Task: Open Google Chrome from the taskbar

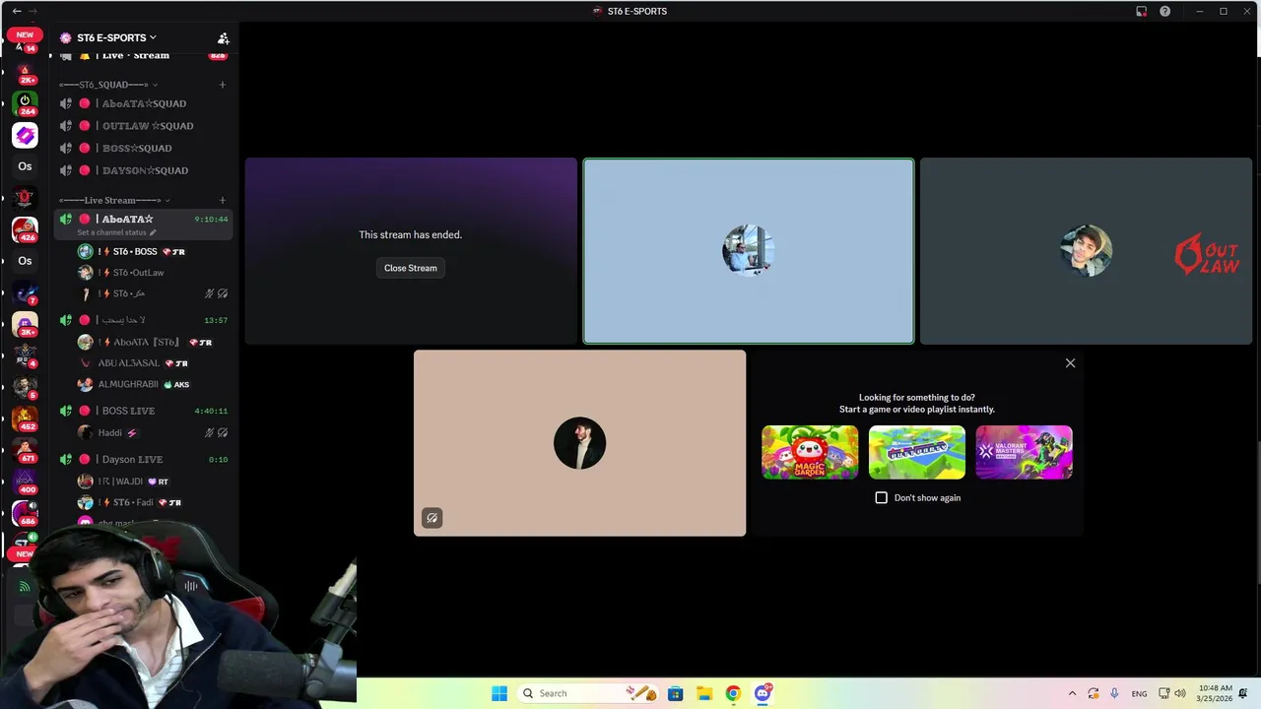Action: [x=733, y=693]
